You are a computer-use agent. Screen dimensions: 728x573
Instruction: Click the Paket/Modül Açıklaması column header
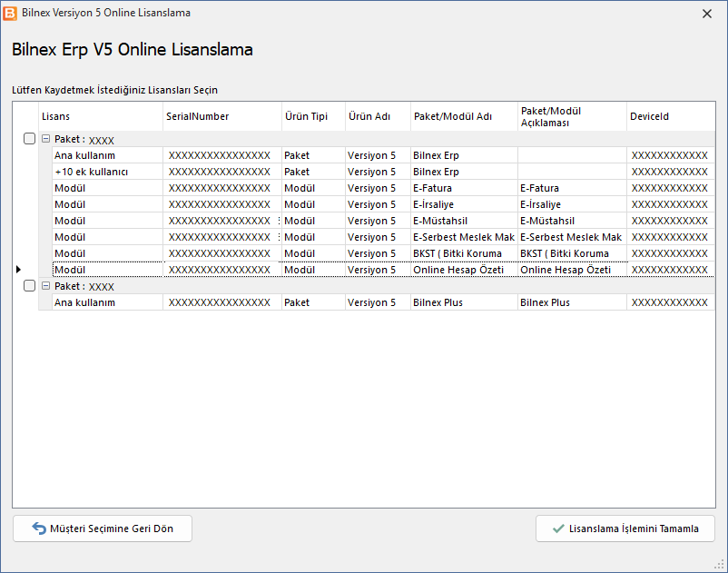click(x=572, y=116)
